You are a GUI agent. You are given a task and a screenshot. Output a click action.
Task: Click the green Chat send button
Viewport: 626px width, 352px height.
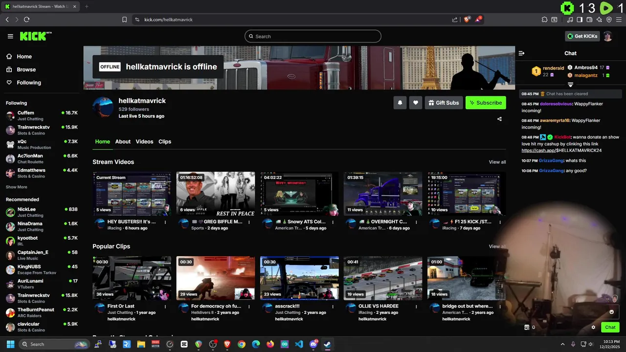pos(610,328)
